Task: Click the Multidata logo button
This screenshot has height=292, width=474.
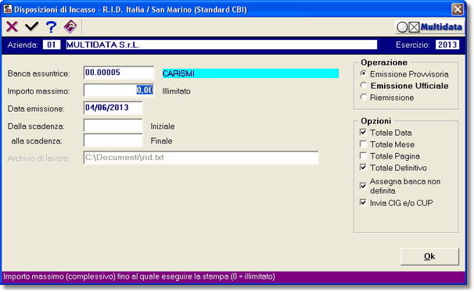Action: pyautogui.click(x=429, y=27)
